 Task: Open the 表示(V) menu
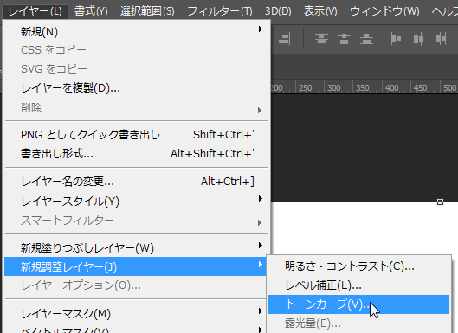320,11
